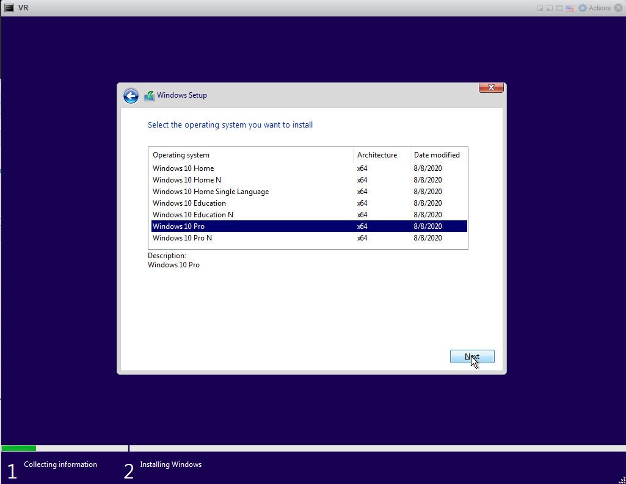Select Windows 10 Education N
This screenshot has width=626, height=484.
[x=309, y=215]
